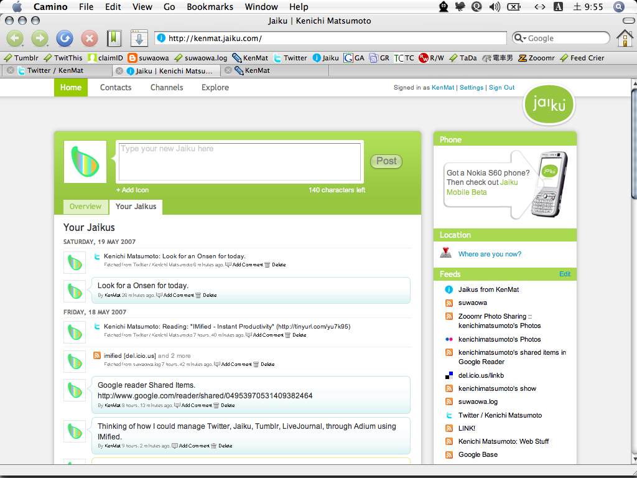Click Edit in the Feeds header
The height and width of the screenshot is (478, 637).
[565, 274]
